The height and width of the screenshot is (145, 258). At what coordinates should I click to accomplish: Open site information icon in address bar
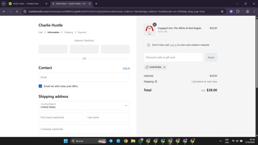click(25, 12)
